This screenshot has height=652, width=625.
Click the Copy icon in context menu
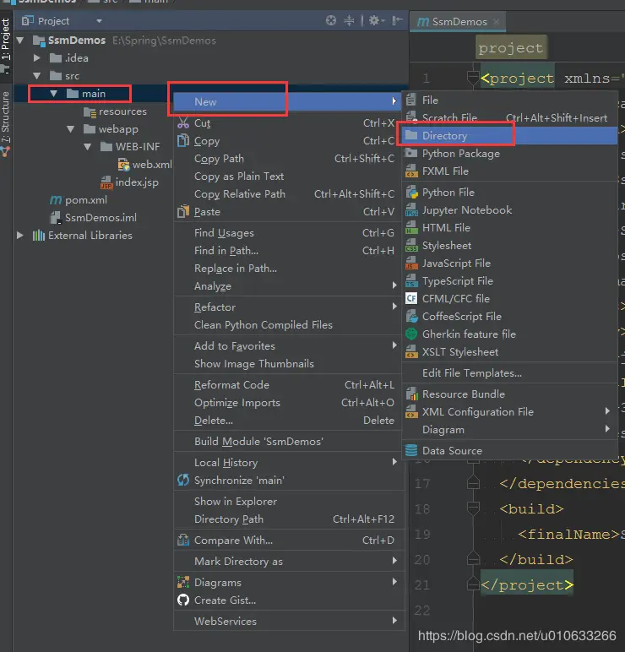click(183, 140)
